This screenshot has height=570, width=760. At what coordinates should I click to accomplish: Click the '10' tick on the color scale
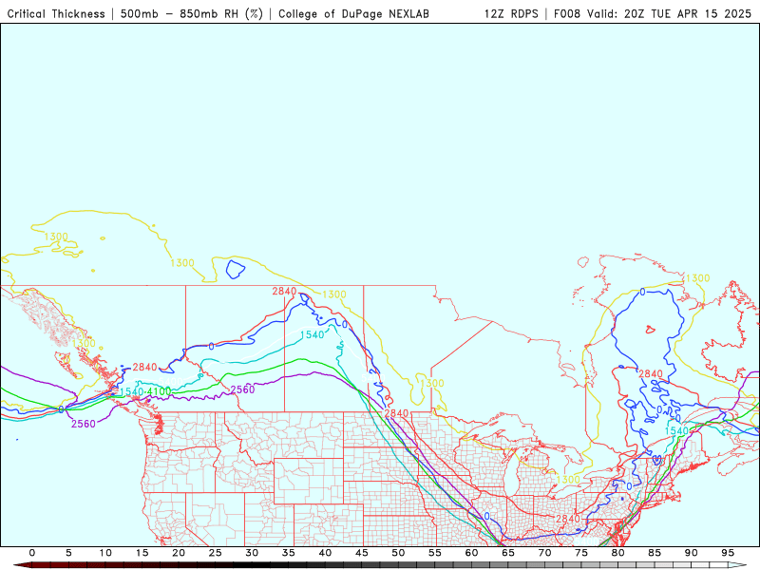(x=105, y=553)
